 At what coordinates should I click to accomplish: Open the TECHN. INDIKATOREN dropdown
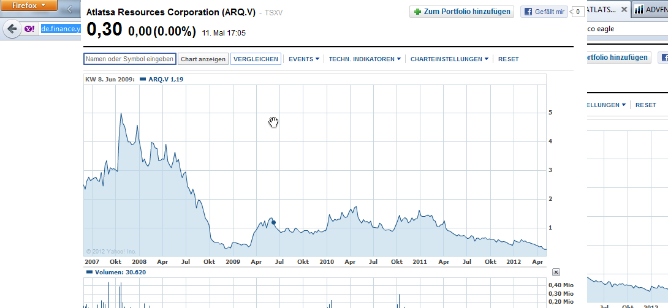pos(365,59)
